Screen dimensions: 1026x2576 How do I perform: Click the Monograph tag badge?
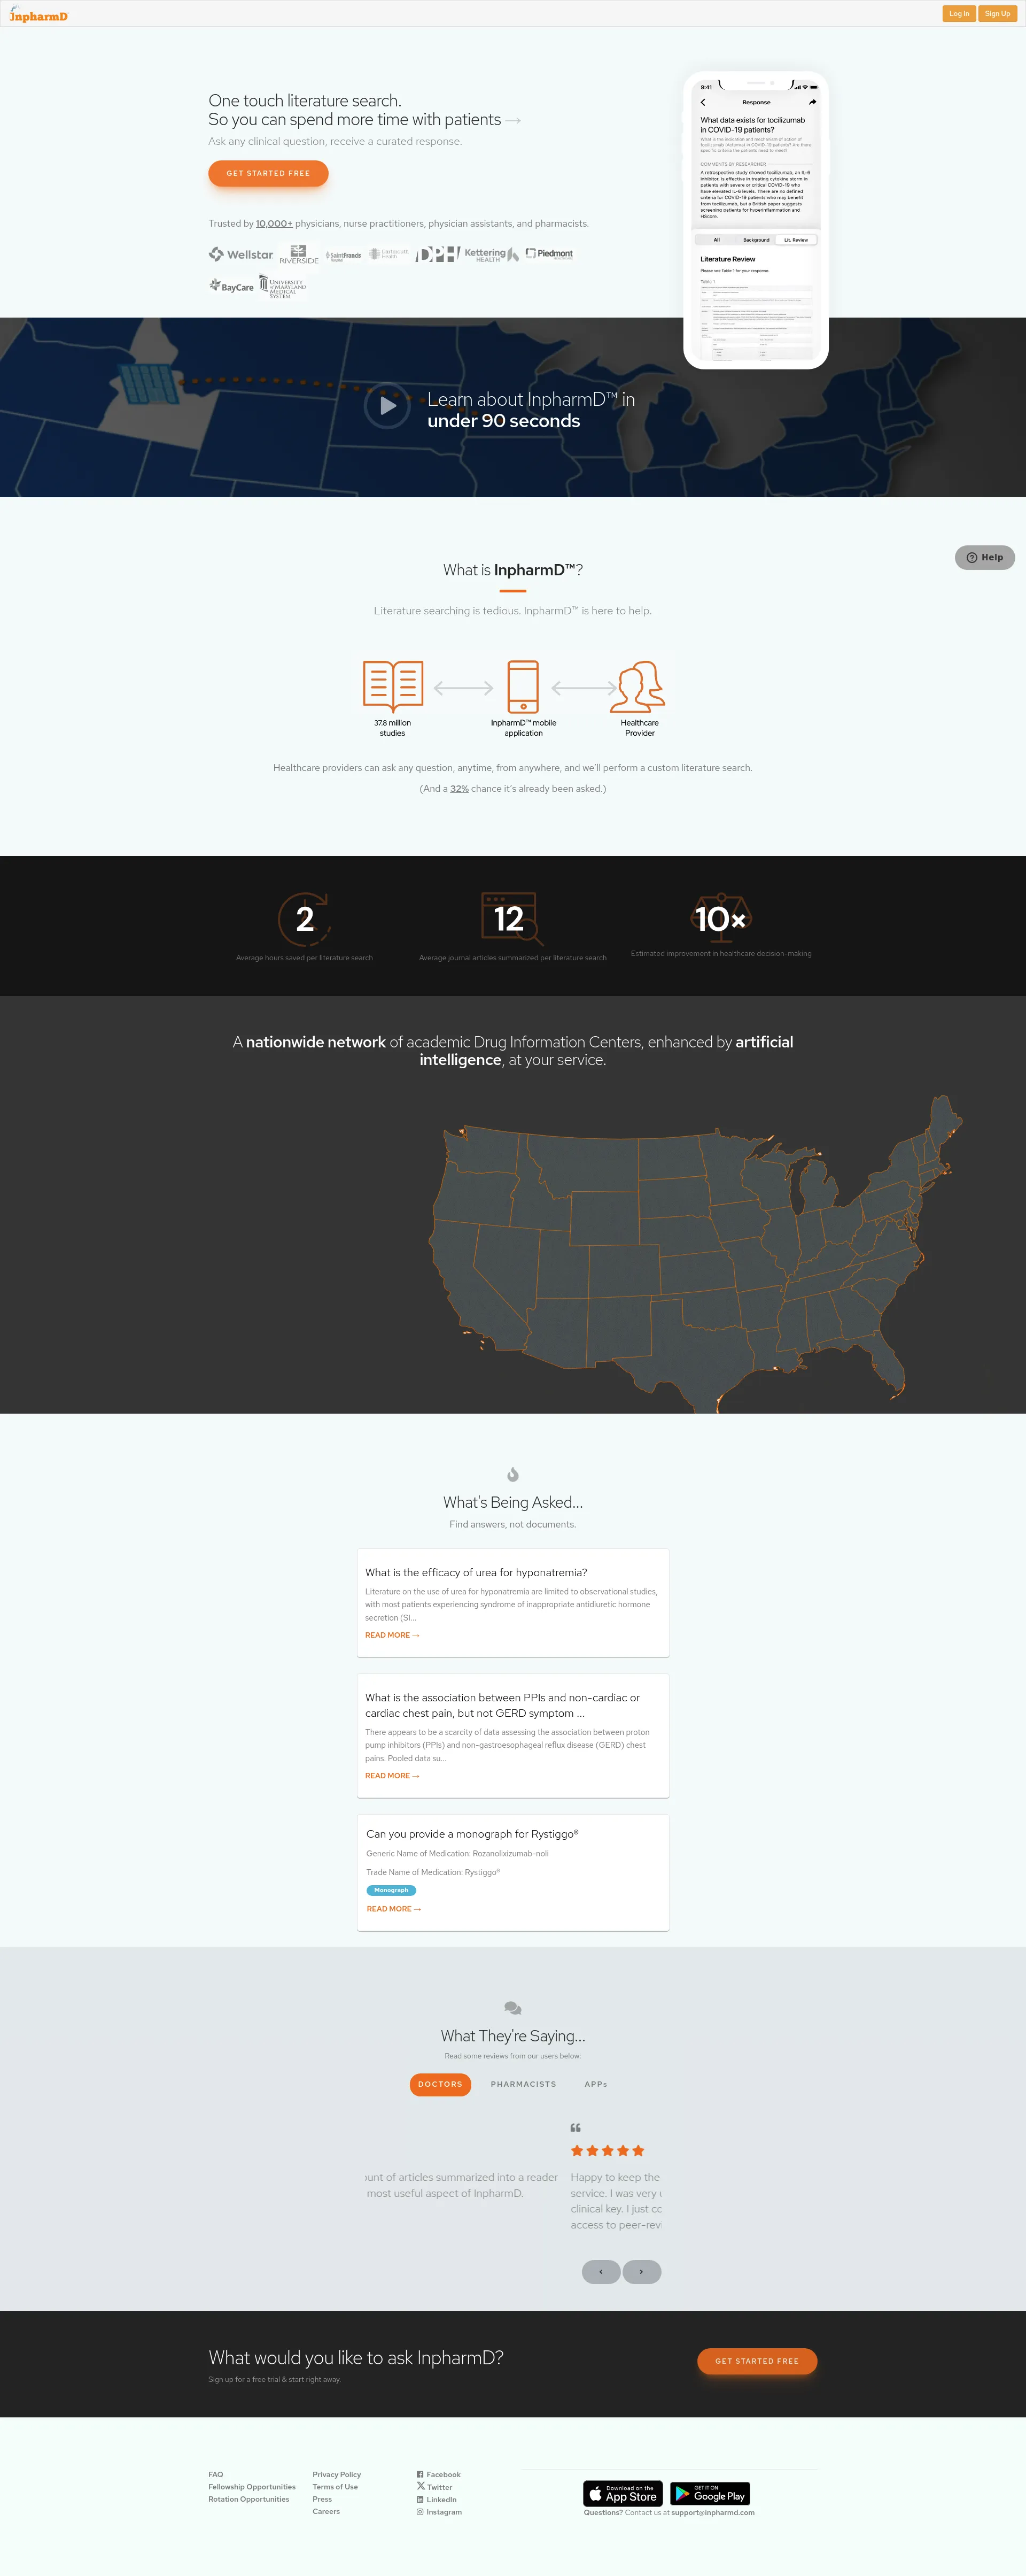[391, 1890]
